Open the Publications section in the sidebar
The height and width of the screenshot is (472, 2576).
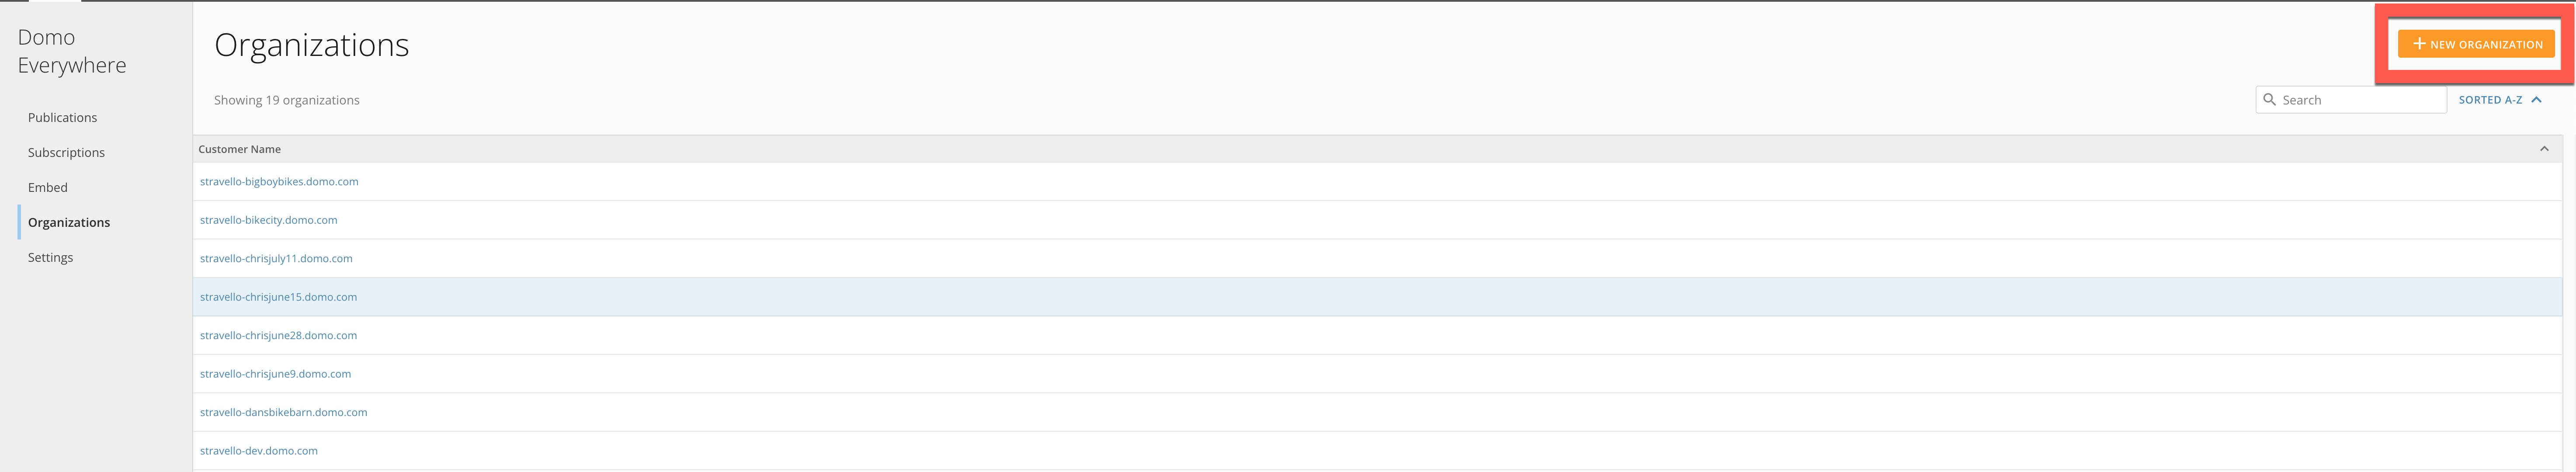pyautogui.click(x=62, y=117)
